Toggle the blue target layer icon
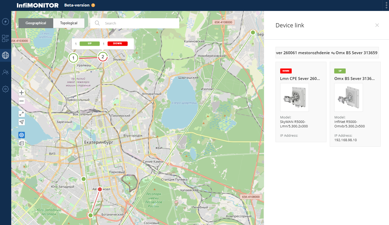389x225 pixels. tap(22, 135)
